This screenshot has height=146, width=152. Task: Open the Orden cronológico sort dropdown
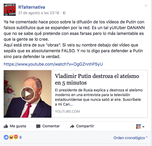pos(130,138)
